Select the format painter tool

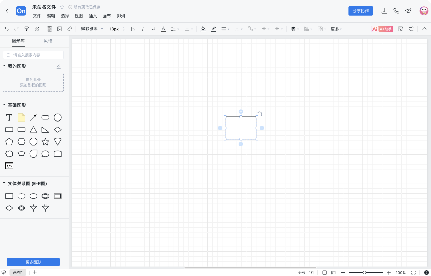pyautogui.click(x=27, y=29)
